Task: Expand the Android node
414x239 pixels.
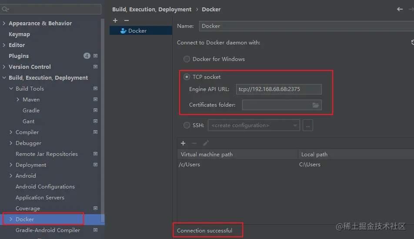Action: click(11, 175)
